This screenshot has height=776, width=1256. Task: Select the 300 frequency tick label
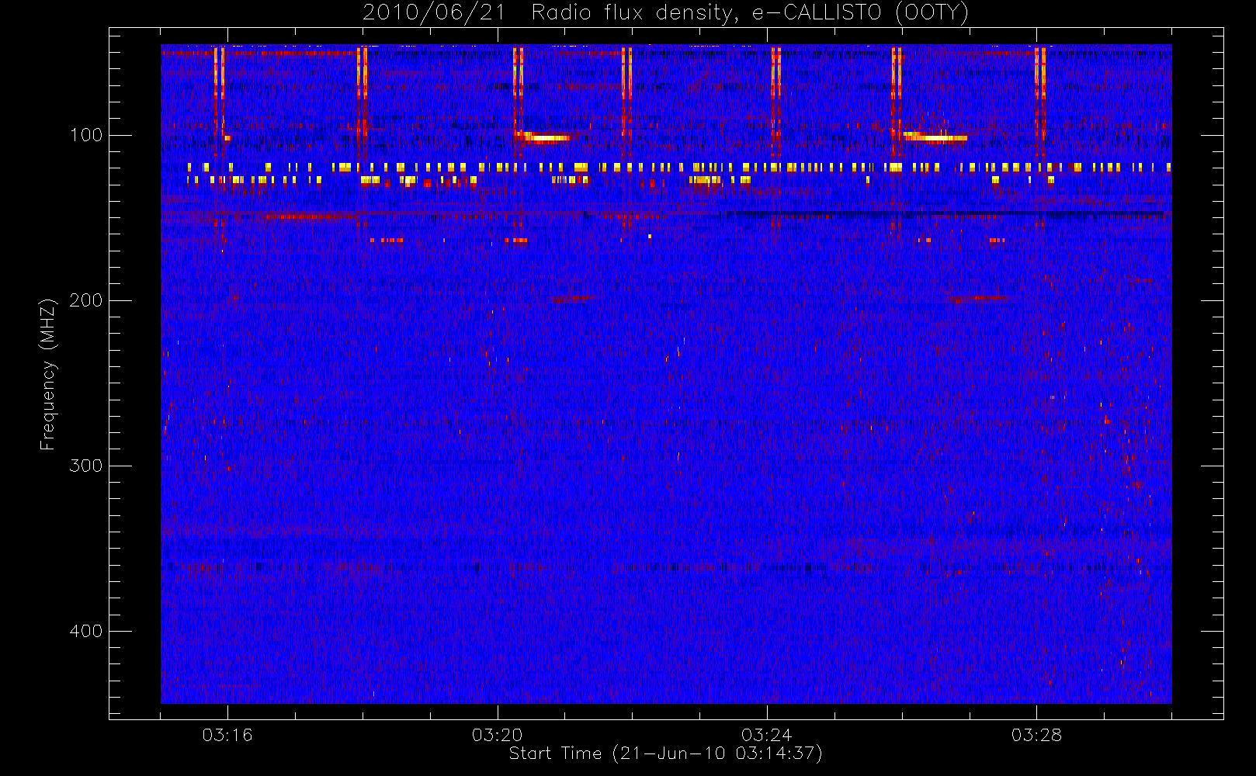[x=85, y=466]
